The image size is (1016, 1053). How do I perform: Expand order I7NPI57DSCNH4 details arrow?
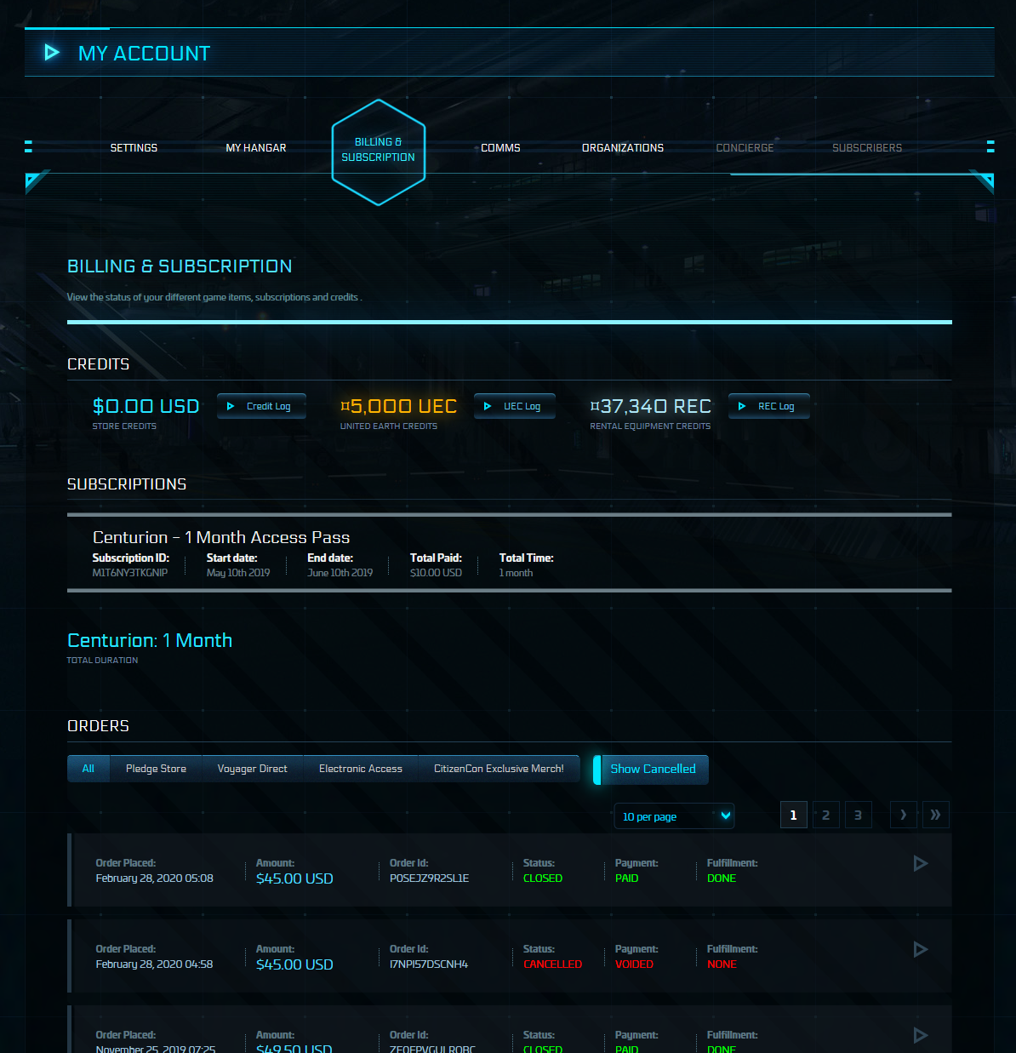(x=920, y=949)
